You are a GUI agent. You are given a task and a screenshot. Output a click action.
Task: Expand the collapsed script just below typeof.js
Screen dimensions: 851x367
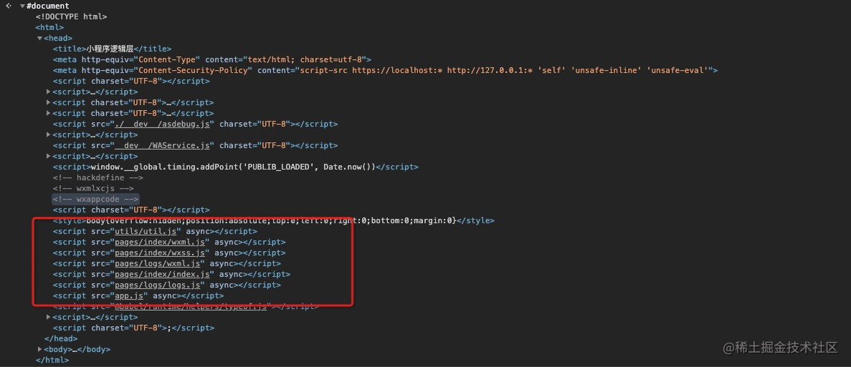click(x=49, y=317)
